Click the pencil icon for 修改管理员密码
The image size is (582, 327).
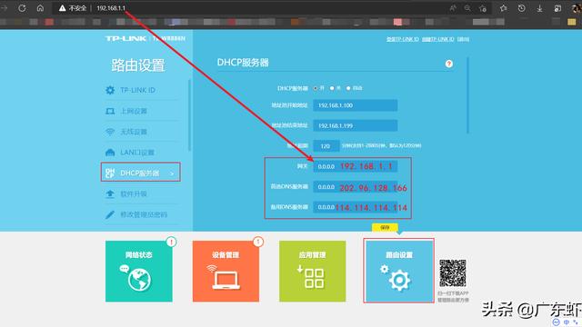tap(110, 214)
